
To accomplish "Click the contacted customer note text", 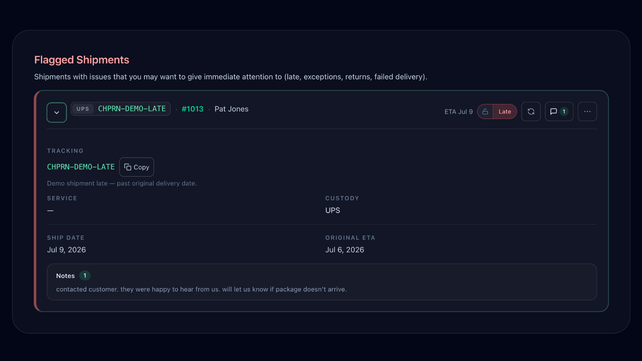I will point(201,289).
